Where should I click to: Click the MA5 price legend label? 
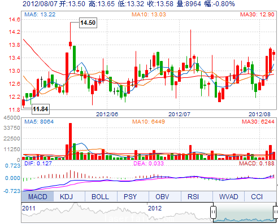pyautogui.click(x=40, y=15)
